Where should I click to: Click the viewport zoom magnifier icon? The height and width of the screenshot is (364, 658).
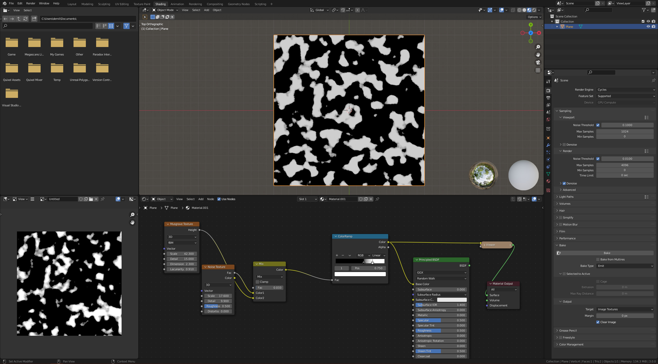[538, 47]
